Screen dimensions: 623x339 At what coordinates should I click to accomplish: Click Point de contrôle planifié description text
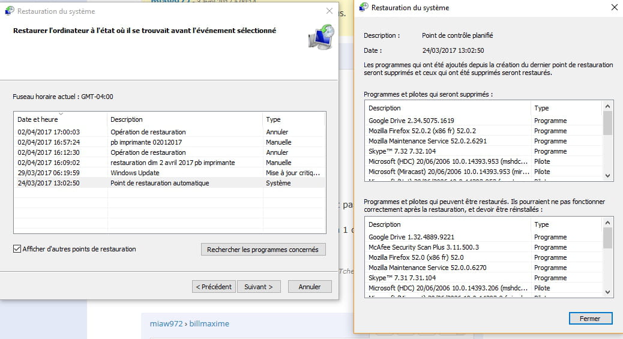click(x=457, y=35)
